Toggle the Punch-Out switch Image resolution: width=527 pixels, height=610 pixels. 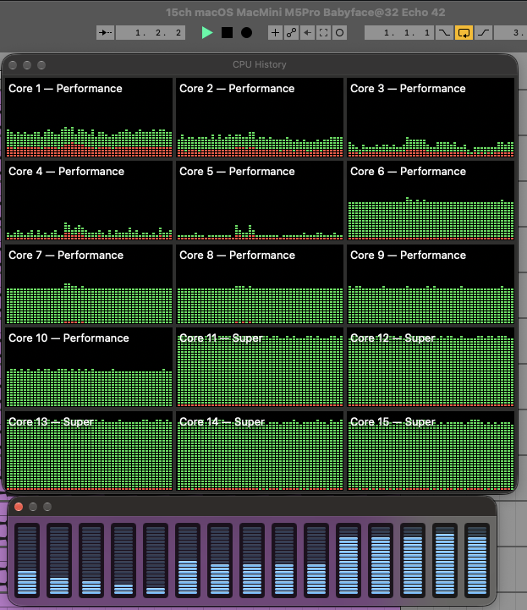(x=484, y=33)
